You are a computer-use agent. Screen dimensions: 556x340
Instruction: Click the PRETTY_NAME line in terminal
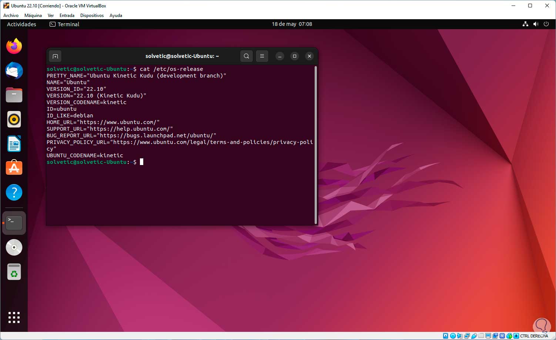pos(136,76)
